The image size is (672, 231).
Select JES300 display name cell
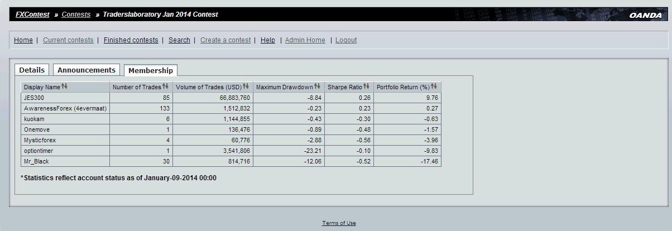pos(65,98)
